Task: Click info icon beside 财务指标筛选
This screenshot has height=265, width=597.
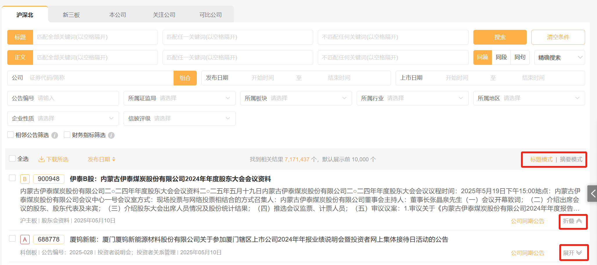Action: [111, 135]
